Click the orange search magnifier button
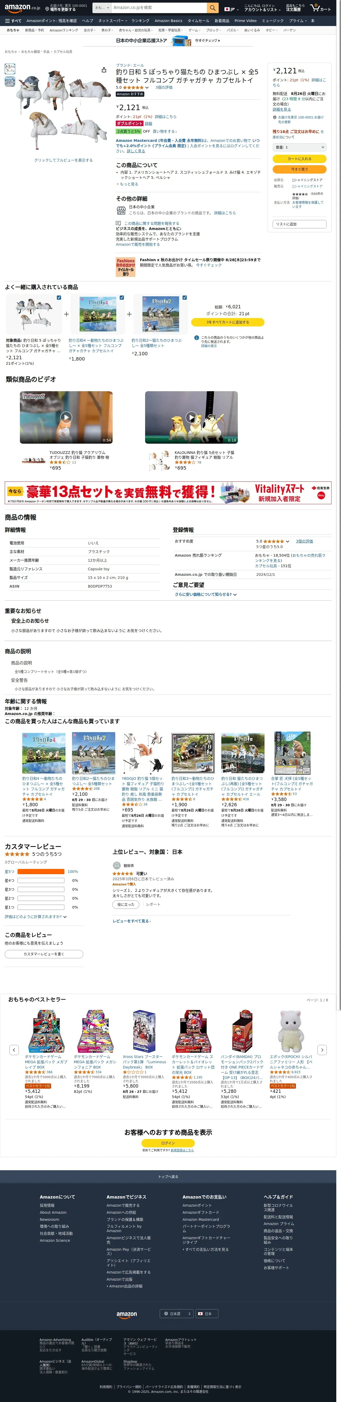The width and height of the screenshot is (341, 1402). (x=213, y=8)
